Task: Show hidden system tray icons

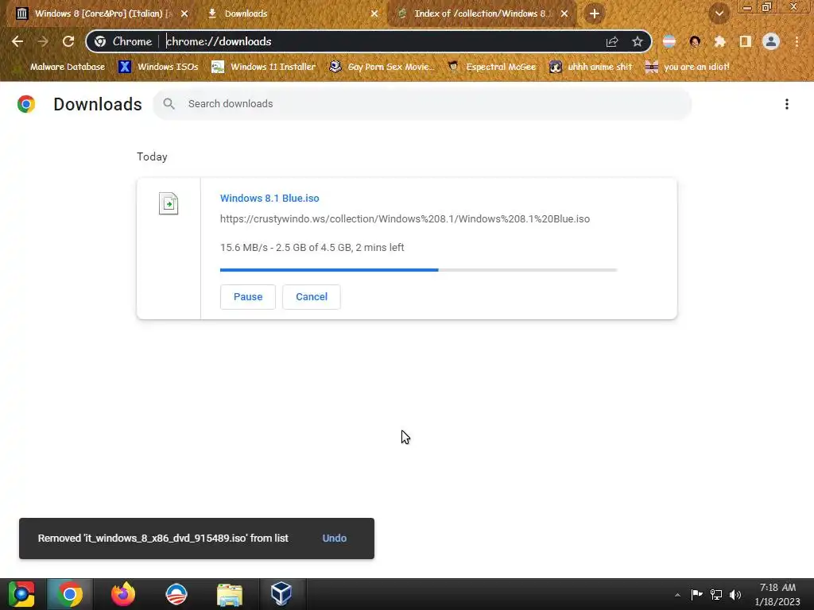Action: (x=677, y=595)
